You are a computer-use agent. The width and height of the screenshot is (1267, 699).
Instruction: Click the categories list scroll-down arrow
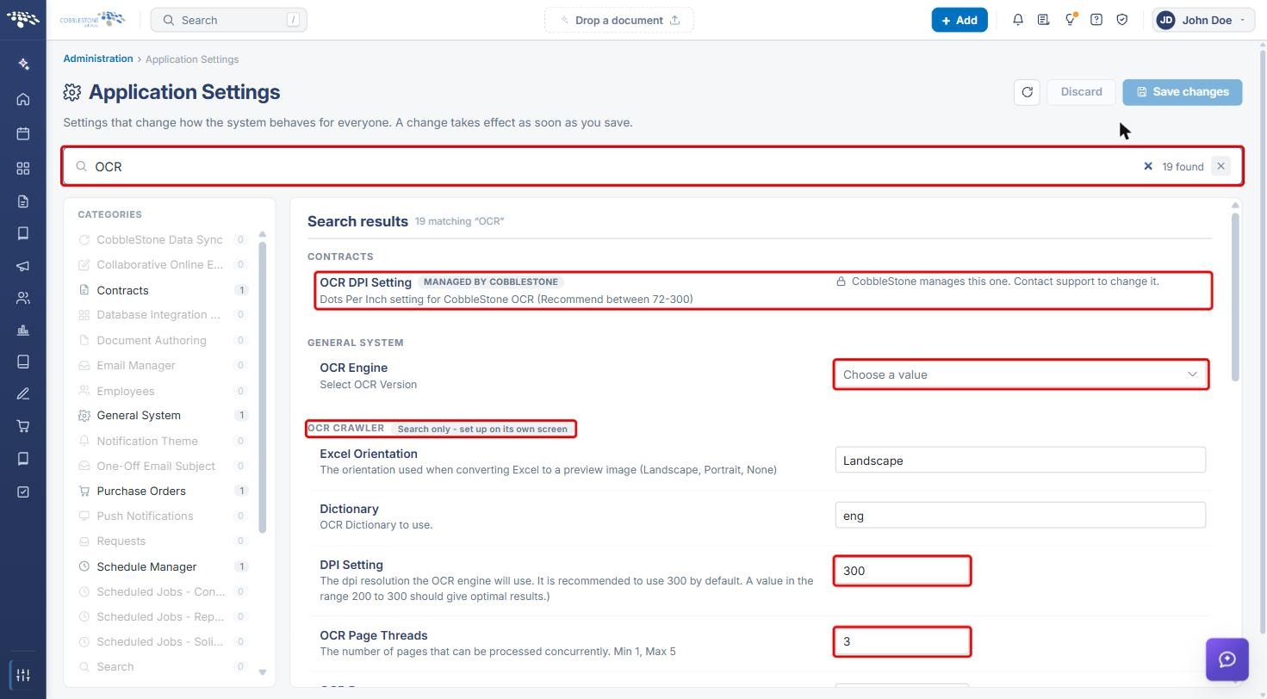(x=263, y=672)
